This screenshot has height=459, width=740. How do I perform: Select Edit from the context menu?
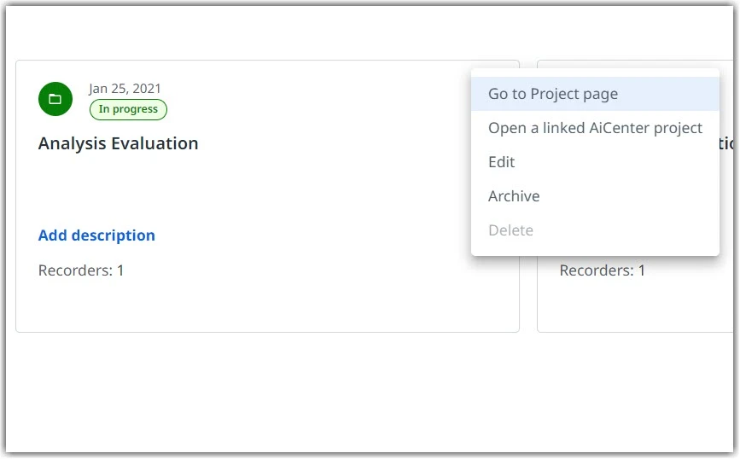coord(595,162)
